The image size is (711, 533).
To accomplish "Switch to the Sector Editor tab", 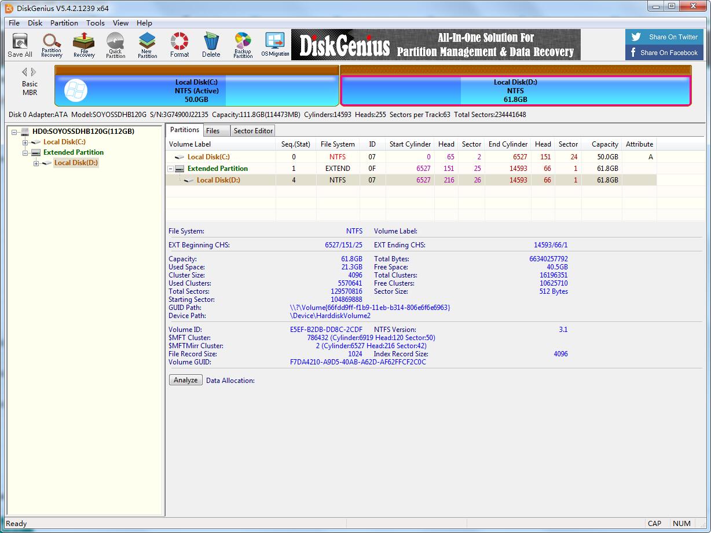I will coord(253,131).
